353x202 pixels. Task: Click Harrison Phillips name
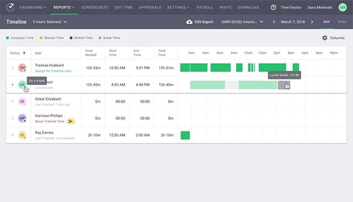(x=49, y=116)
